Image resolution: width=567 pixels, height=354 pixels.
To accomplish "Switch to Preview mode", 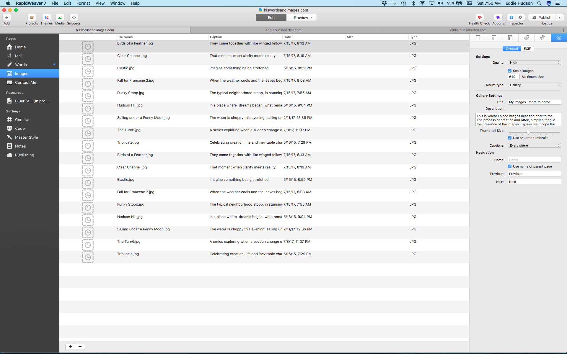I will [301, 17].
